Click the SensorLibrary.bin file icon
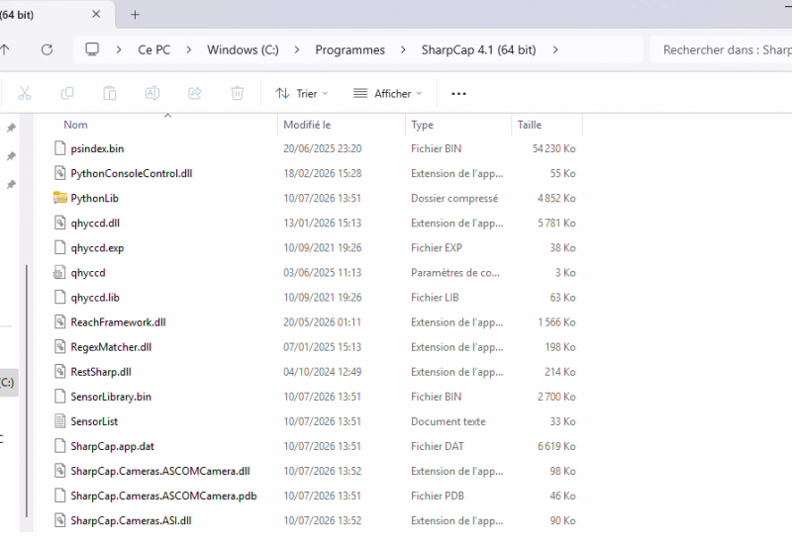 point(59,397)
